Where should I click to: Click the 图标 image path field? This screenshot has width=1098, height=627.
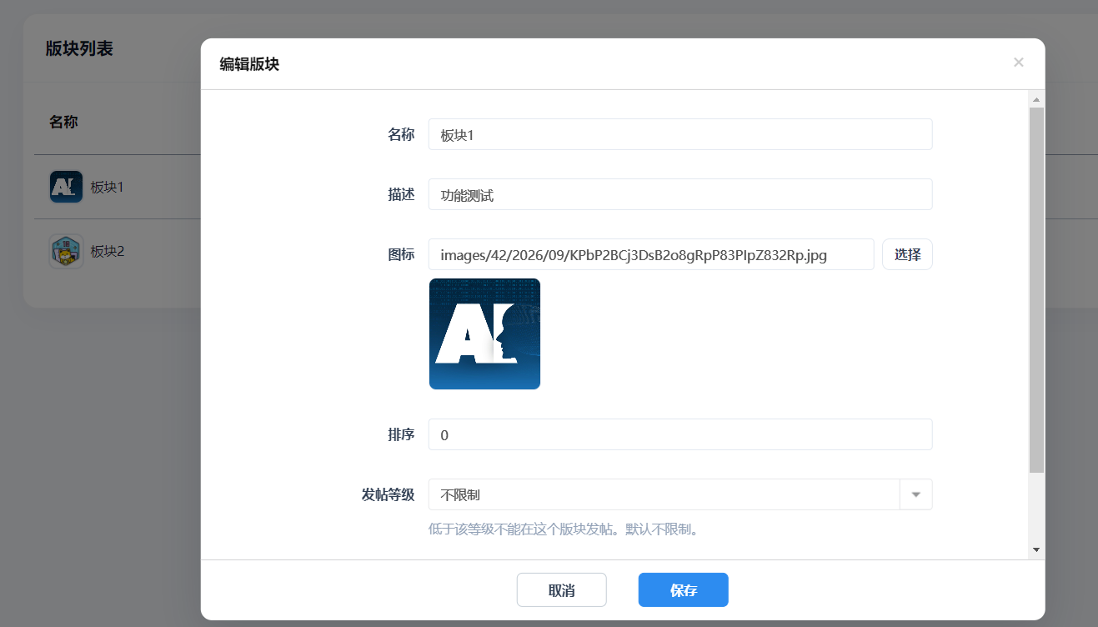[651, 254]
